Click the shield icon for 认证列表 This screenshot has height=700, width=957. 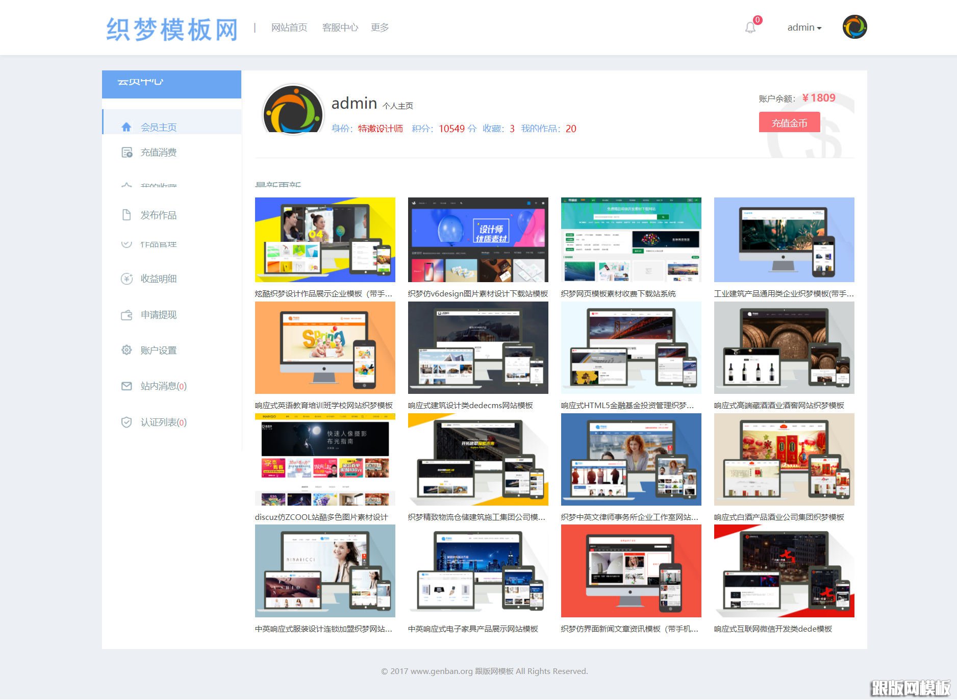point(127,422)
